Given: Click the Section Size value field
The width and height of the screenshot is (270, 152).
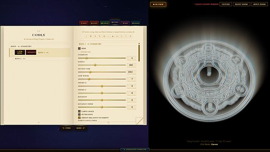Looking at the screenshot, I should 131,72.
